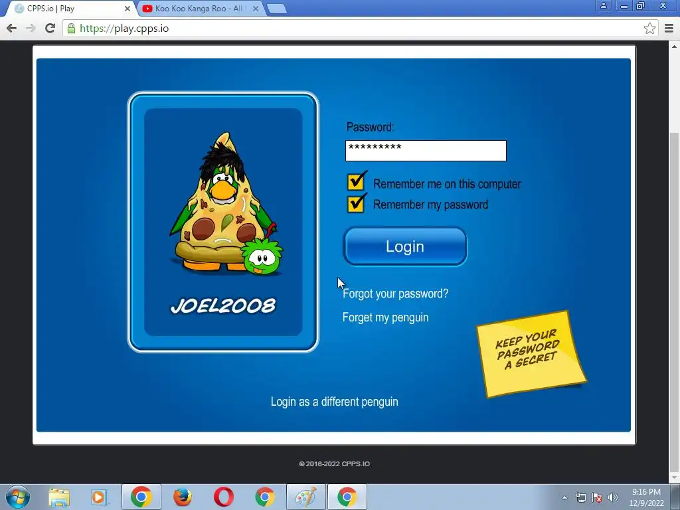Switch to the Koo Koo Kanga Roo tab
Screen dimensions: 680x510
click(197, 9)
